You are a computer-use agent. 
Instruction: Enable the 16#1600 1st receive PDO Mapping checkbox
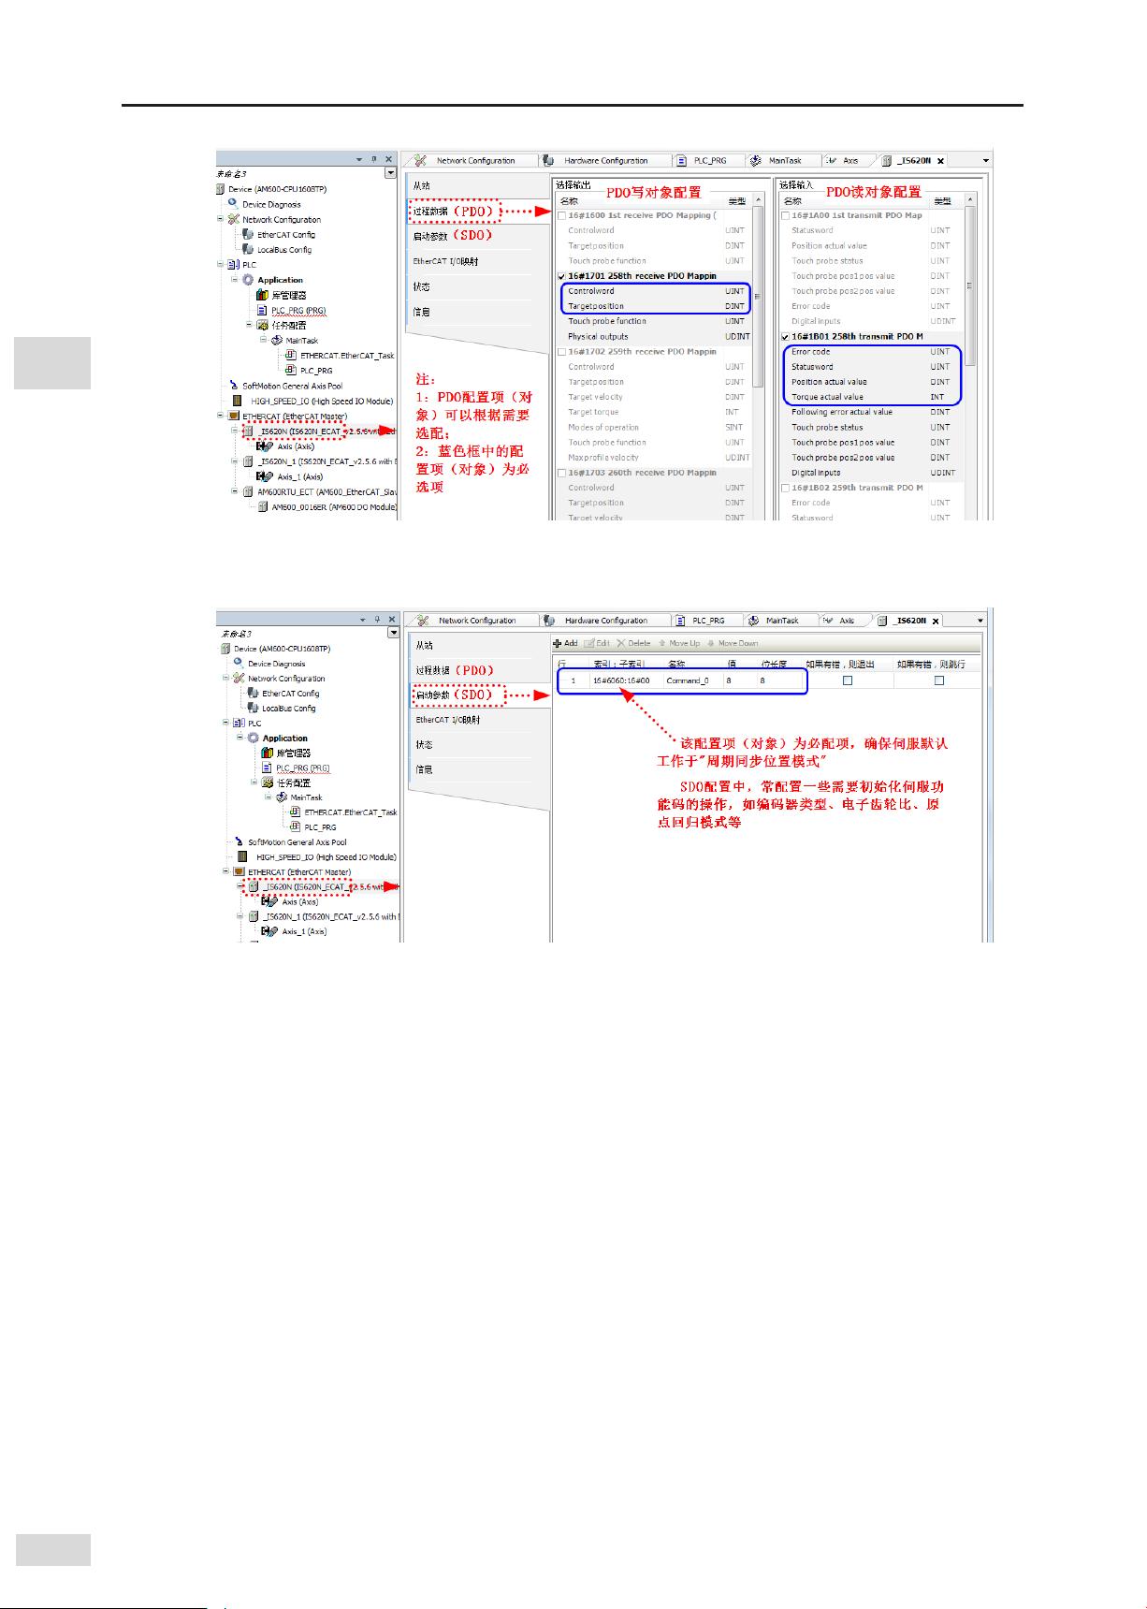point(561,216)
